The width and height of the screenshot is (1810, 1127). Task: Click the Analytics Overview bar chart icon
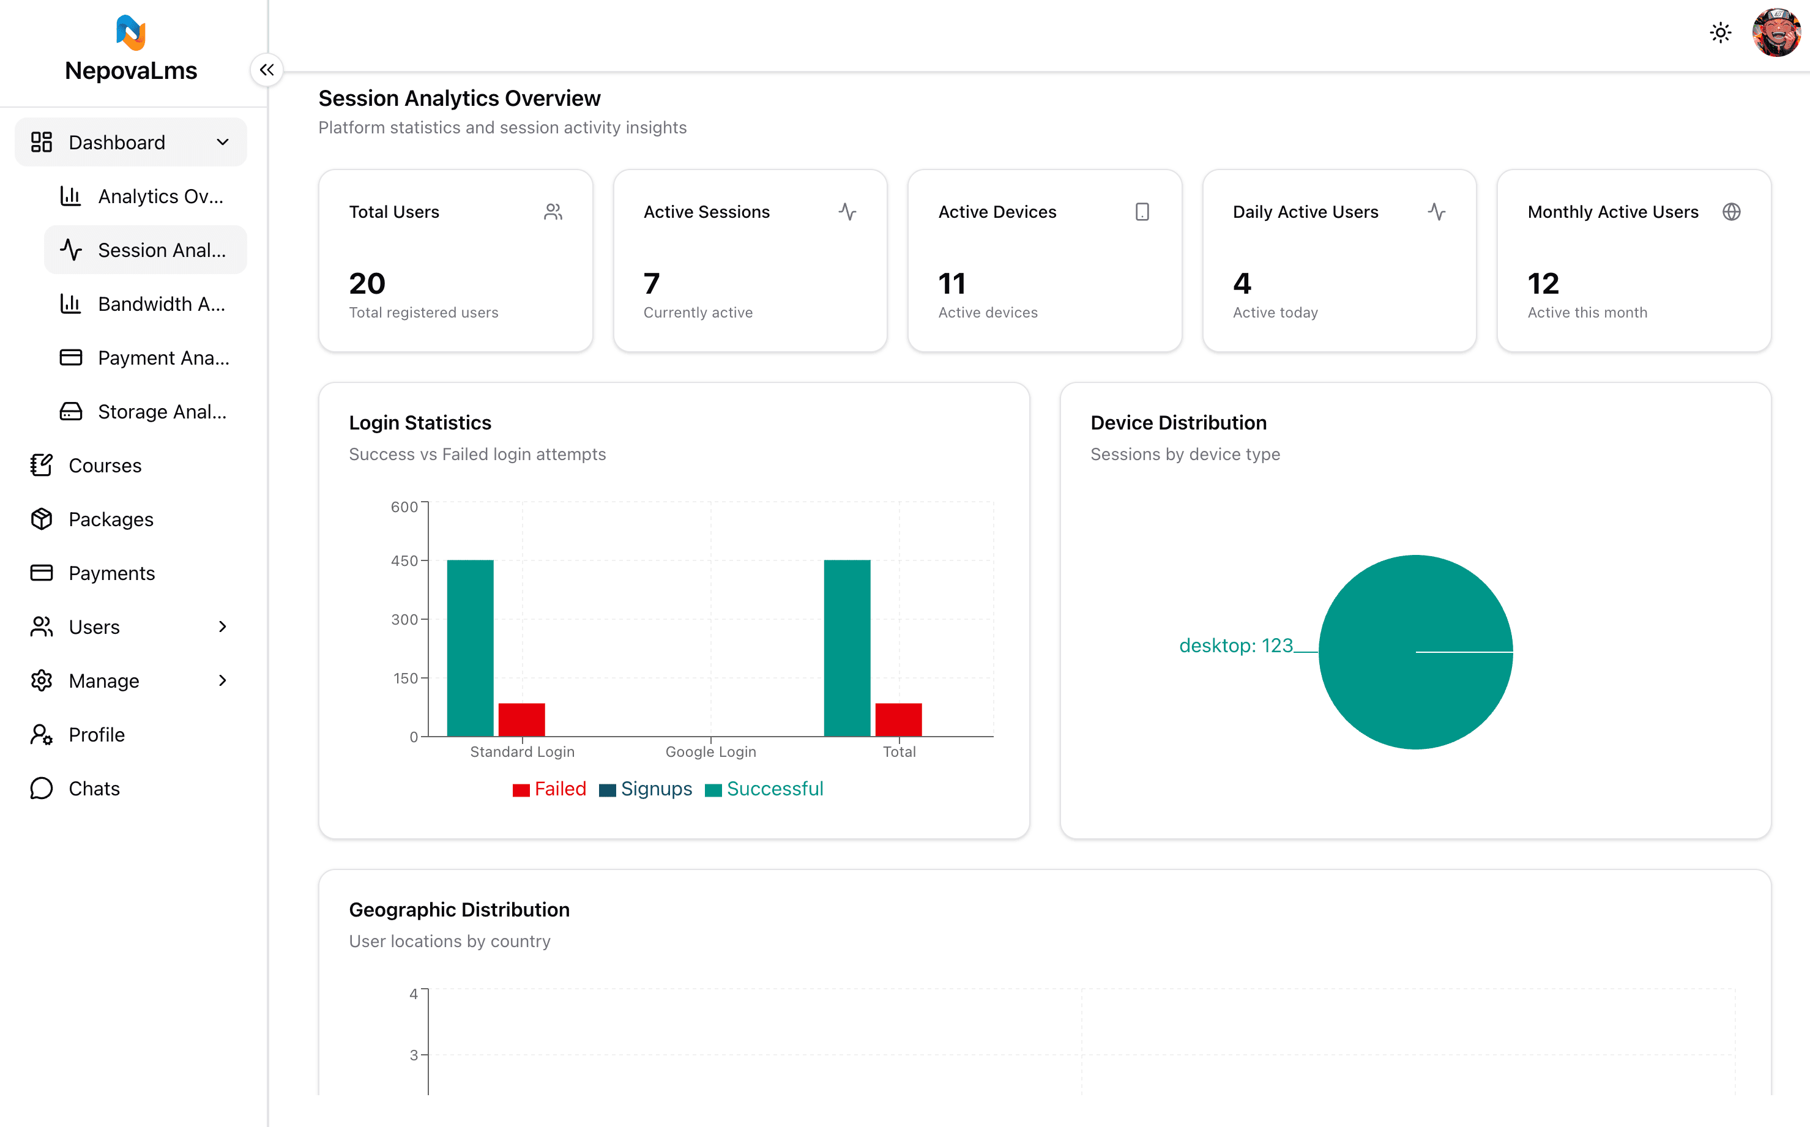point(71,196)
